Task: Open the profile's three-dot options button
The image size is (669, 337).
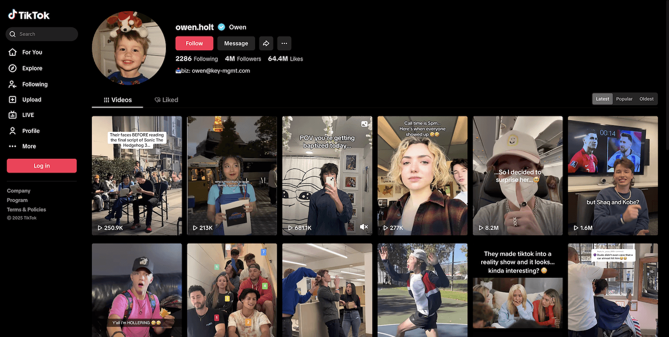Action: coord(284,43)
